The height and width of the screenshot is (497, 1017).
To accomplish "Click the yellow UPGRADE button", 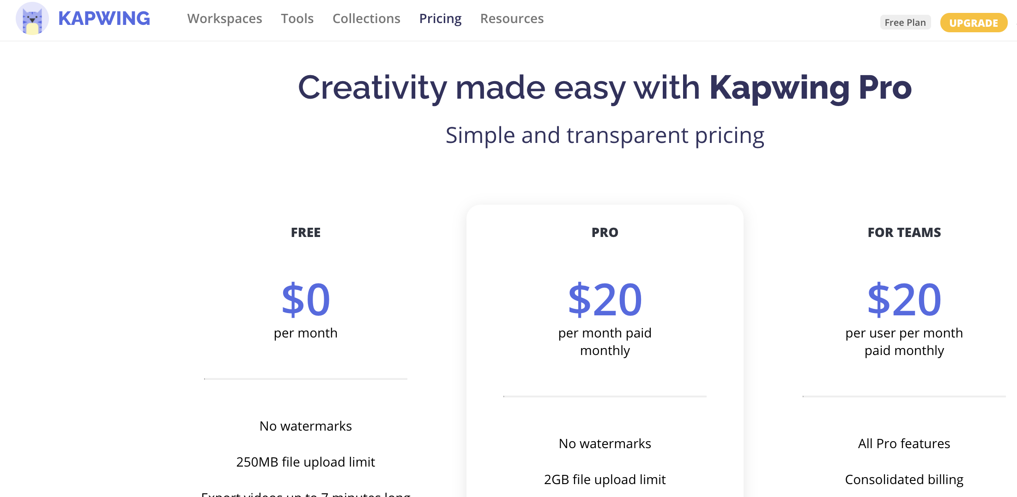I will 974,23.
